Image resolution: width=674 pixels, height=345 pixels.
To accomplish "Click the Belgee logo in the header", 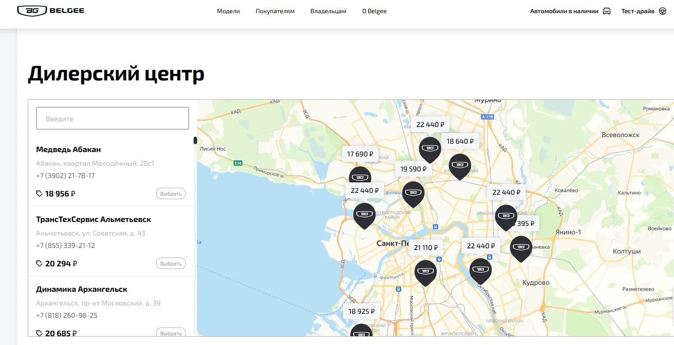I will [x=51, y=11].
